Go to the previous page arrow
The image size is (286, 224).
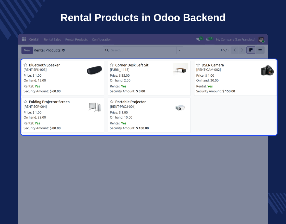(235, 50)
